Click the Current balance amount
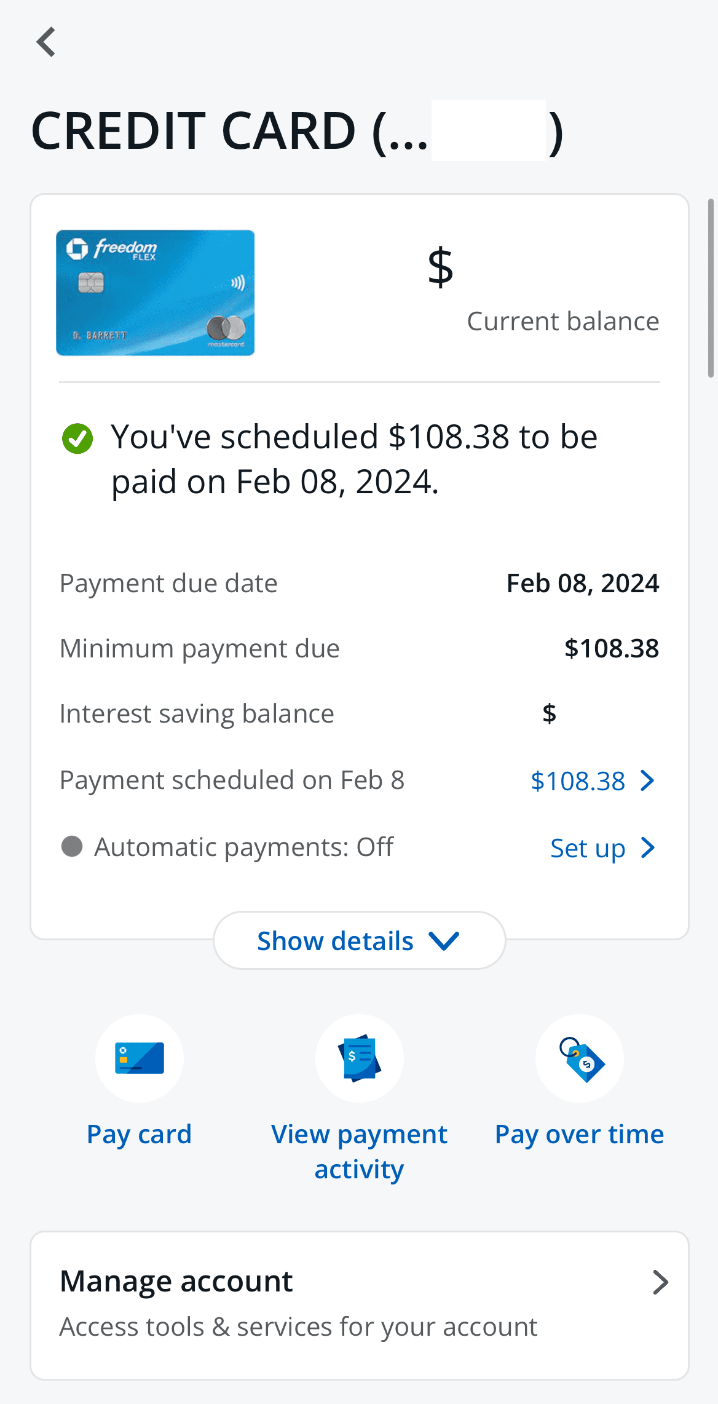The height and width of the screenshot is (1404, 718). 439,267
